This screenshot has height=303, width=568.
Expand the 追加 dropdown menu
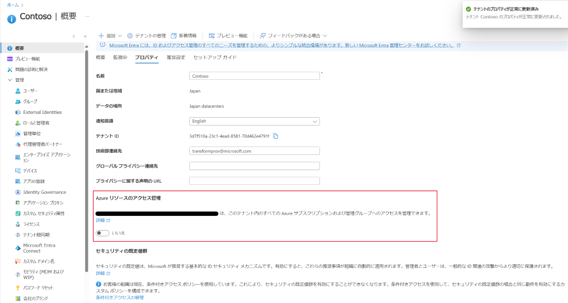[110, 36]
